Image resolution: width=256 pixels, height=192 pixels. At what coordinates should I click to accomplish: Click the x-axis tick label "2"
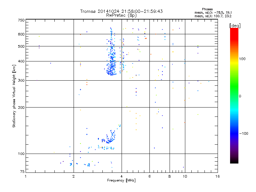74,176
